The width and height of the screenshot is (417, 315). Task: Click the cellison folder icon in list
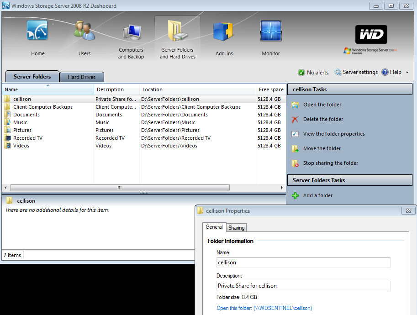click(7, 99)
